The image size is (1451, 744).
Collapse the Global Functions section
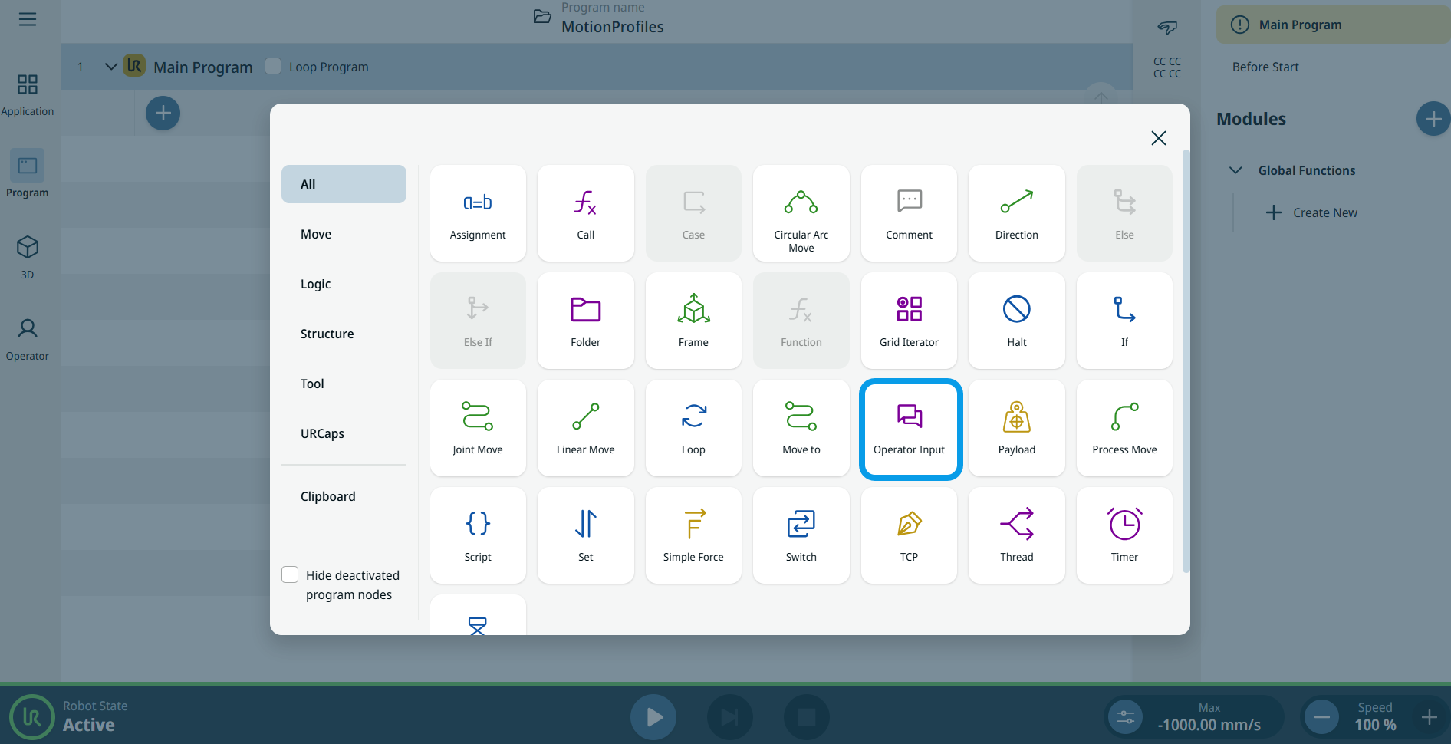click(1235, 170)
